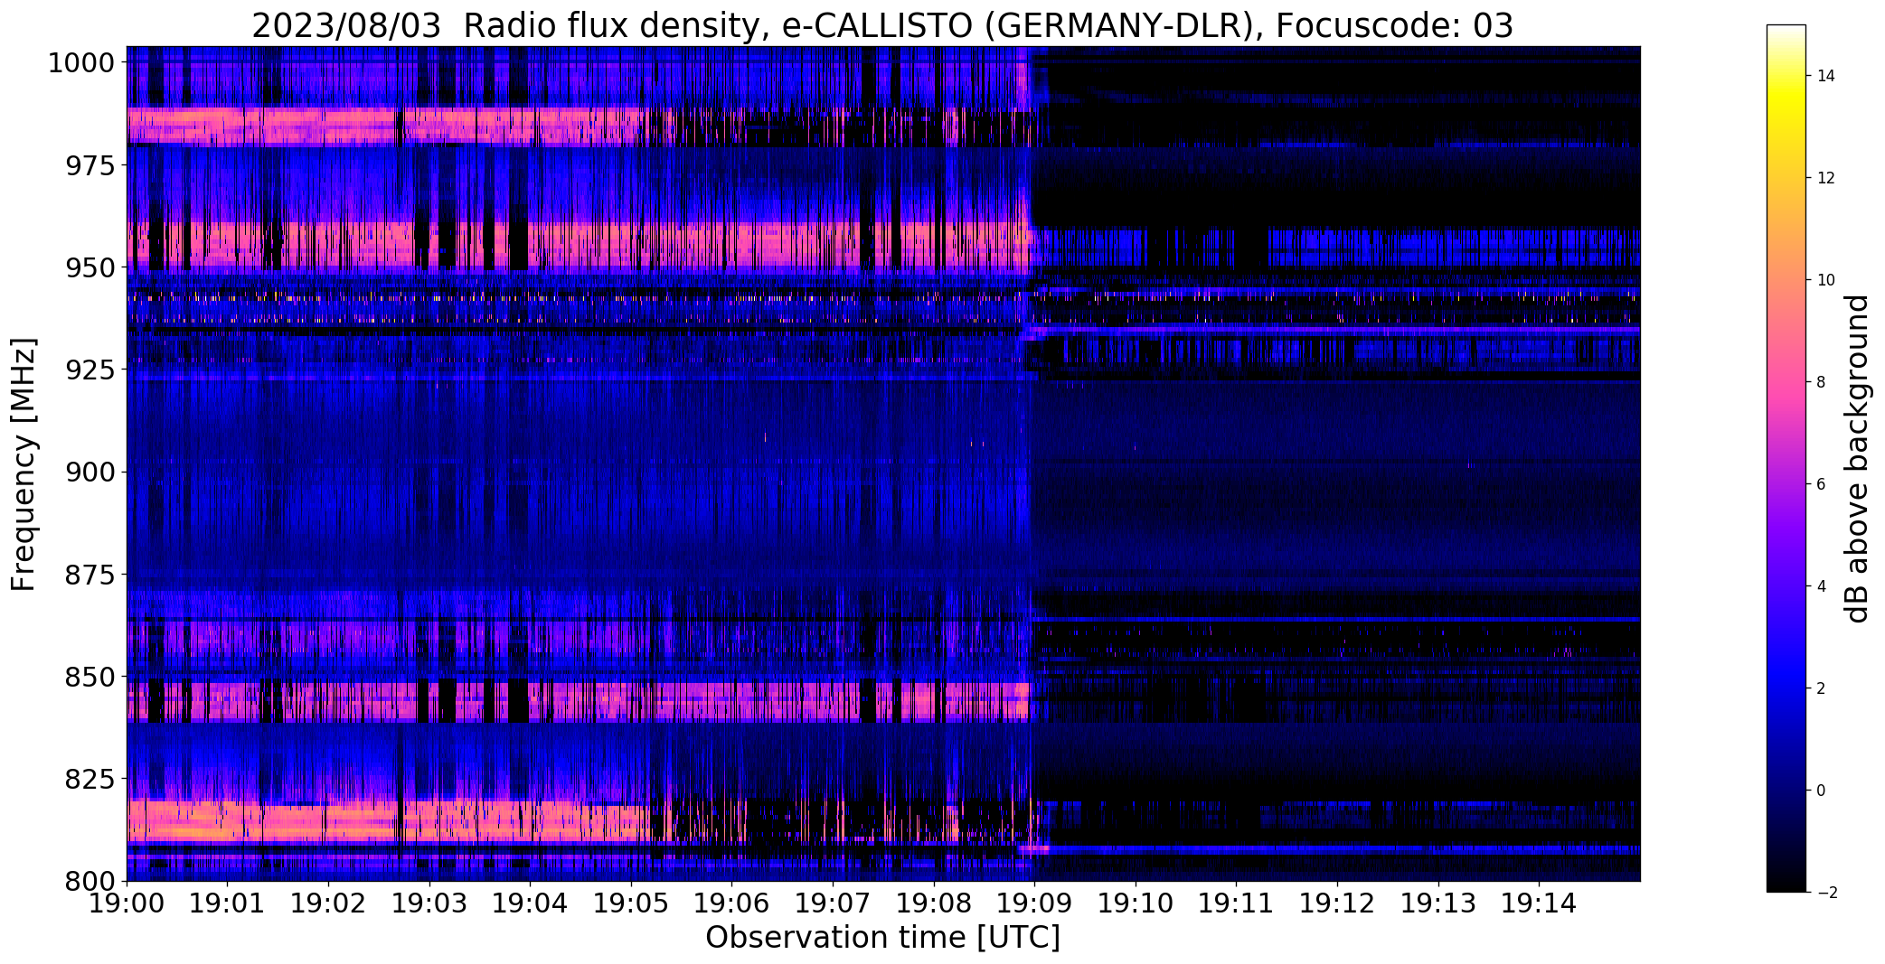This screenshot has width=1885, height=964.
Task: Click the colorbar tick label 14
Action: pyautogui.click(x=1826, y=76)
